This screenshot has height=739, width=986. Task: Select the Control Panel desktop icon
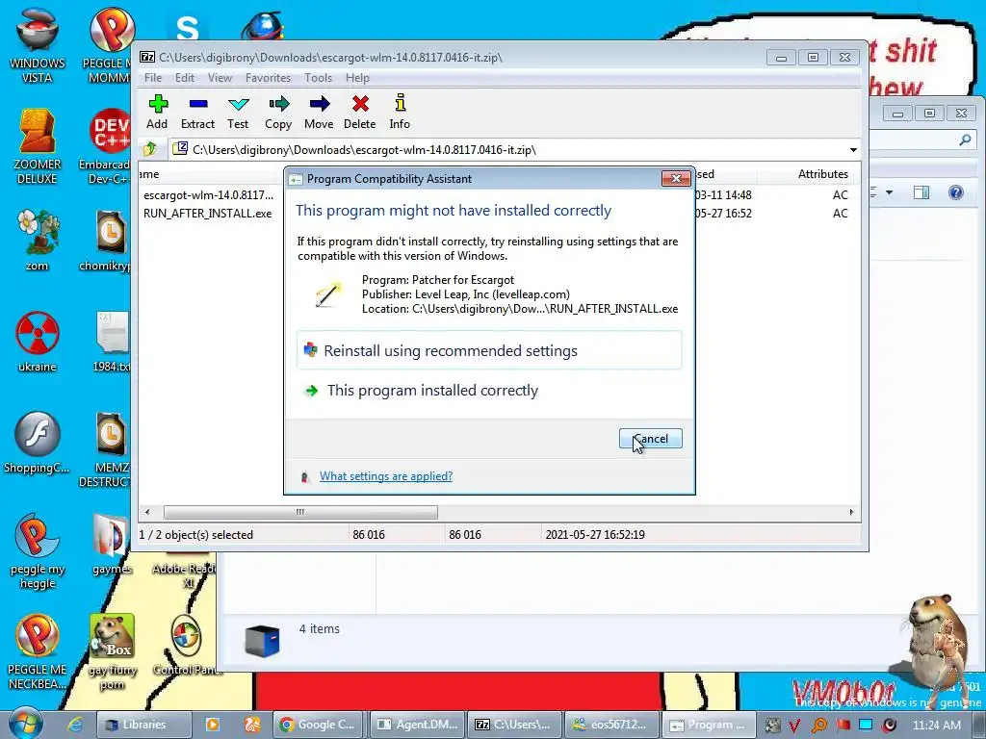(x=187, y=646)
